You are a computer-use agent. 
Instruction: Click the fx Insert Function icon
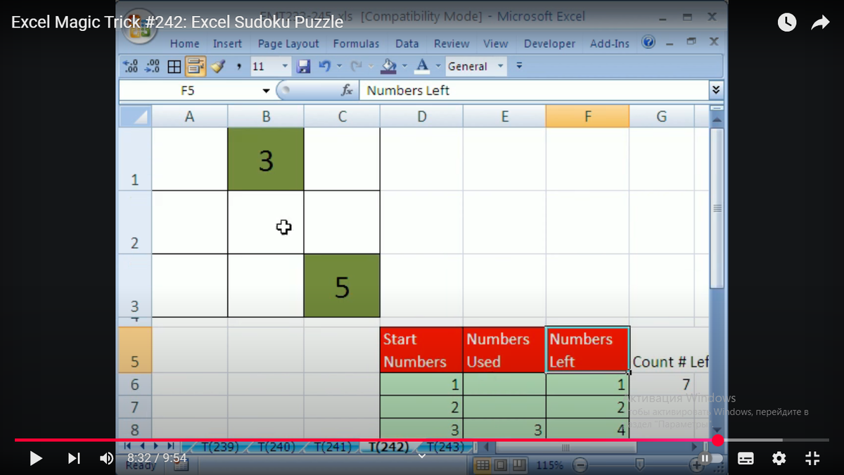[347, 90]
